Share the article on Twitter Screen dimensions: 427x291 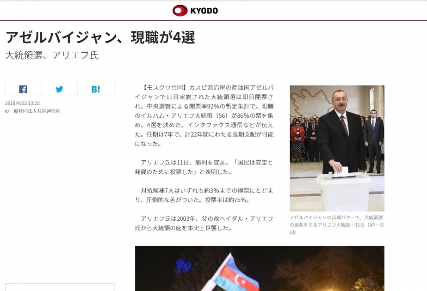tap(59, 89)
